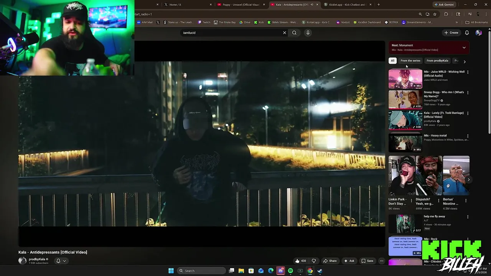Open File Explorer from the taskbar
The height and width of the screenshot is (276, 491).
point(241,271)
